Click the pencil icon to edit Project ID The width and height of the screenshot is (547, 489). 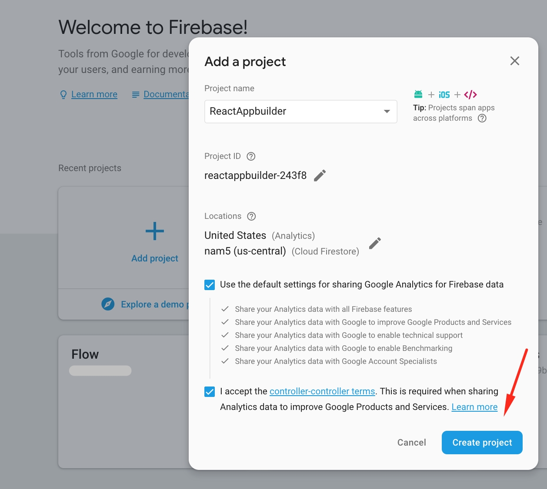(320, 175)
